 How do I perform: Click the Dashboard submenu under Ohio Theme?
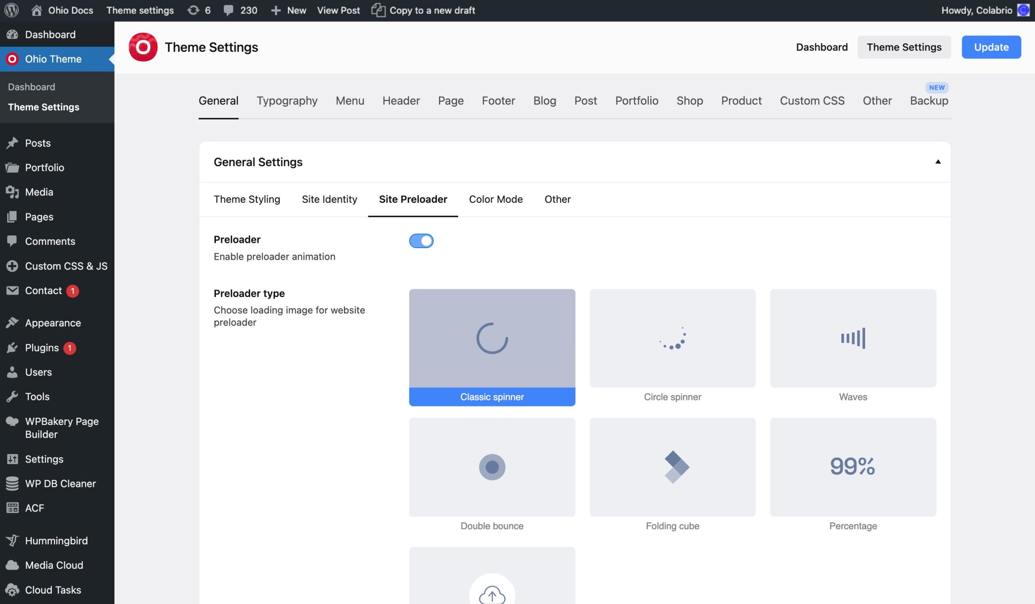click(31, 87)
